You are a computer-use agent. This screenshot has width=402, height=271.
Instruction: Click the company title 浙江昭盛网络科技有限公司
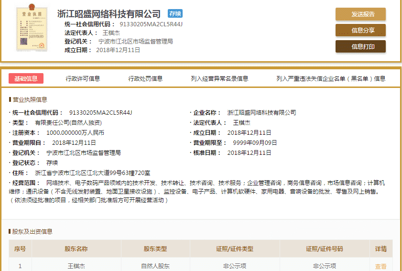point(109,14)
